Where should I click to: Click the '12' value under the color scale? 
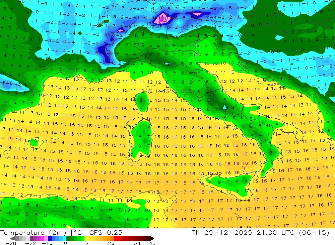85,243
